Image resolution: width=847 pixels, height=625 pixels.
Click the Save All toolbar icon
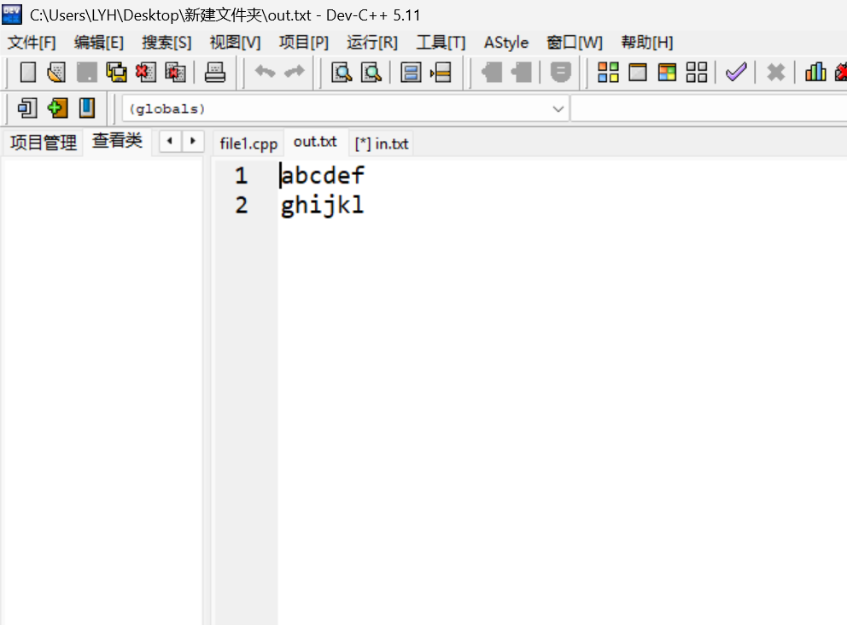[x=116, y=72]
